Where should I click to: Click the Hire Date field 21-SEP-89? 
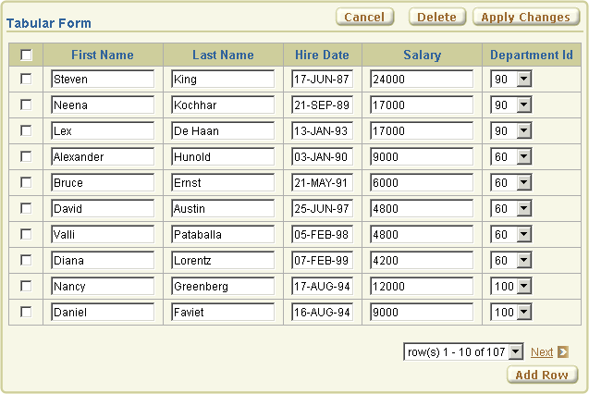(323, 105)
